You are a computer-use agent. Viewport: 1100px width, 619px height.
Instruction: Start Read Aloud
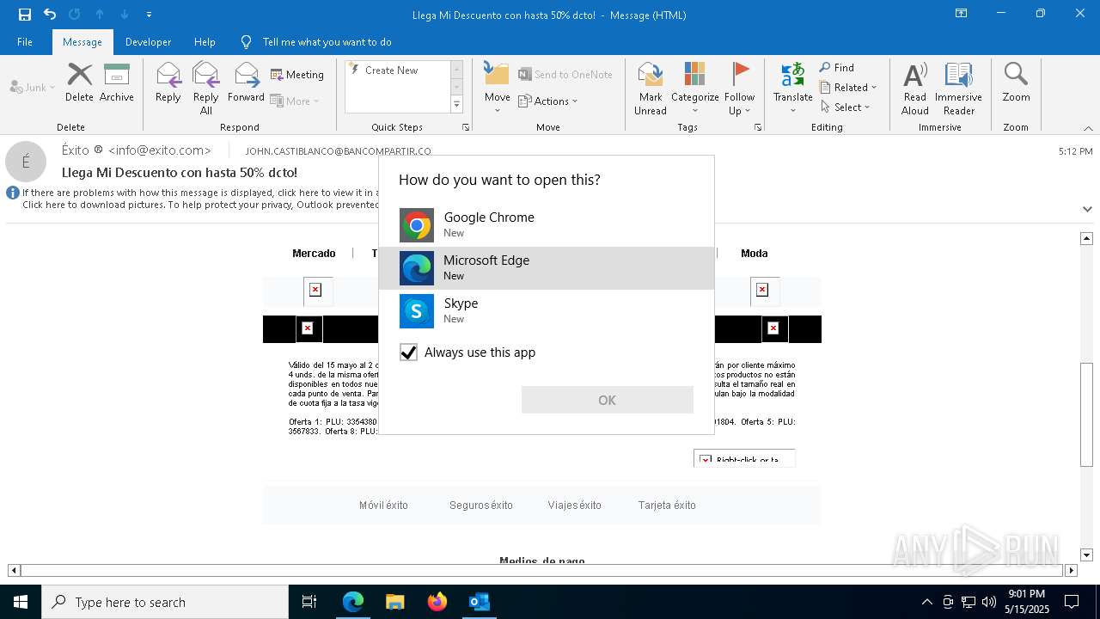coord(915,88)
